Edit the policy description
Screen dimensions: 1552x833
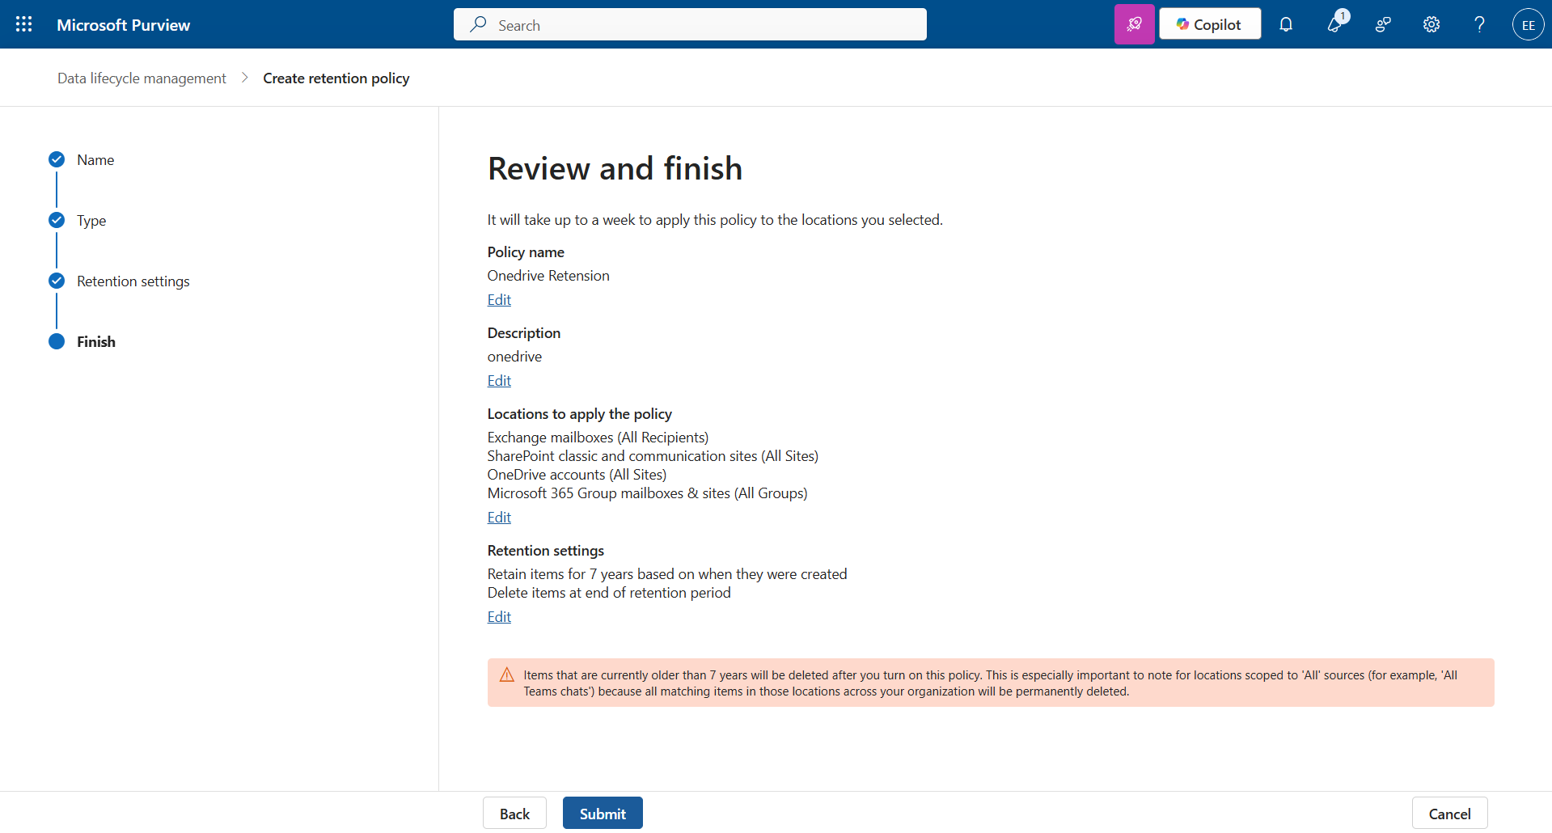tap(498, 380)
